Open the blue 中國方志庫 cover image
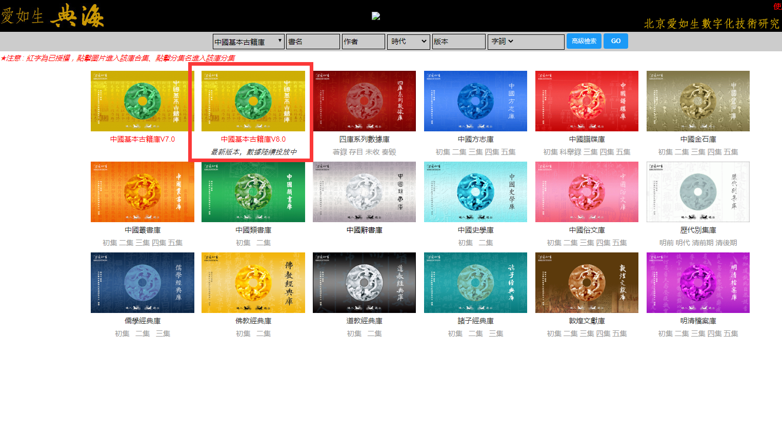Screen dimensions: 782x432 pos(475,101)
